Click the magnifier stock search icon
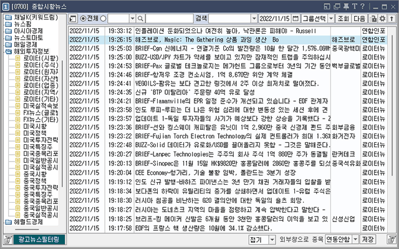Screen dimensions: 399x249 tap(140, 19)
